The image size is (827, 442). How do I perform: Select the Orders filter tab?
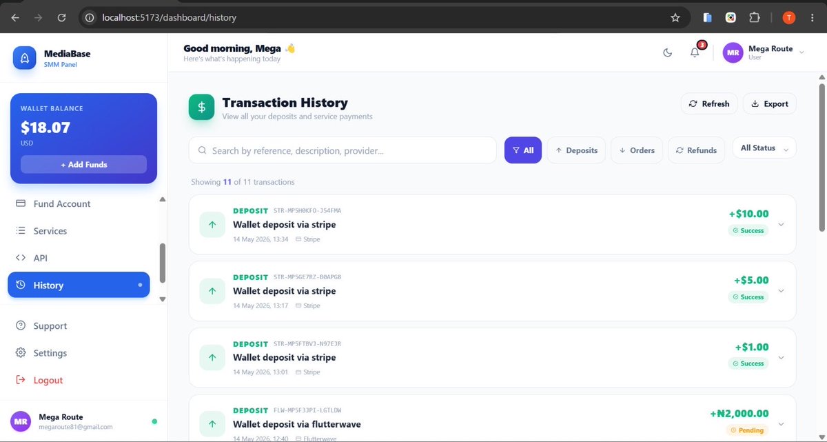tap(637, 150)
